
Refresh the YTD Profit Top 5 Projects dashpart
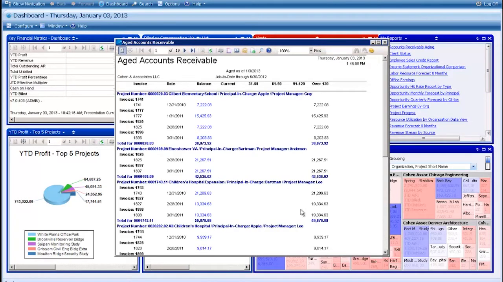pyautogui.click(x=102, y=142)
